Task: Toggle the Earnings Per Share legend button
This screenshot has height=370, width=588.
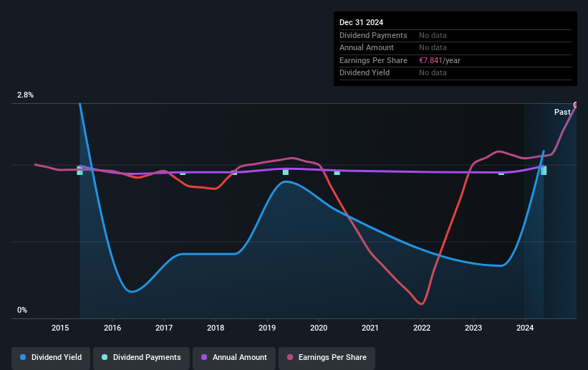Action: [327, 357]
